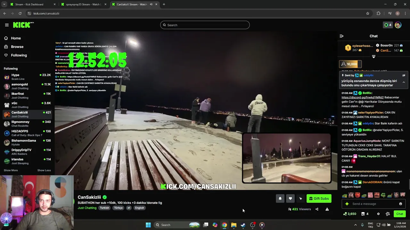Open ilkerfirat channel in Following list

pyautogui.click(x=27, y=96)
